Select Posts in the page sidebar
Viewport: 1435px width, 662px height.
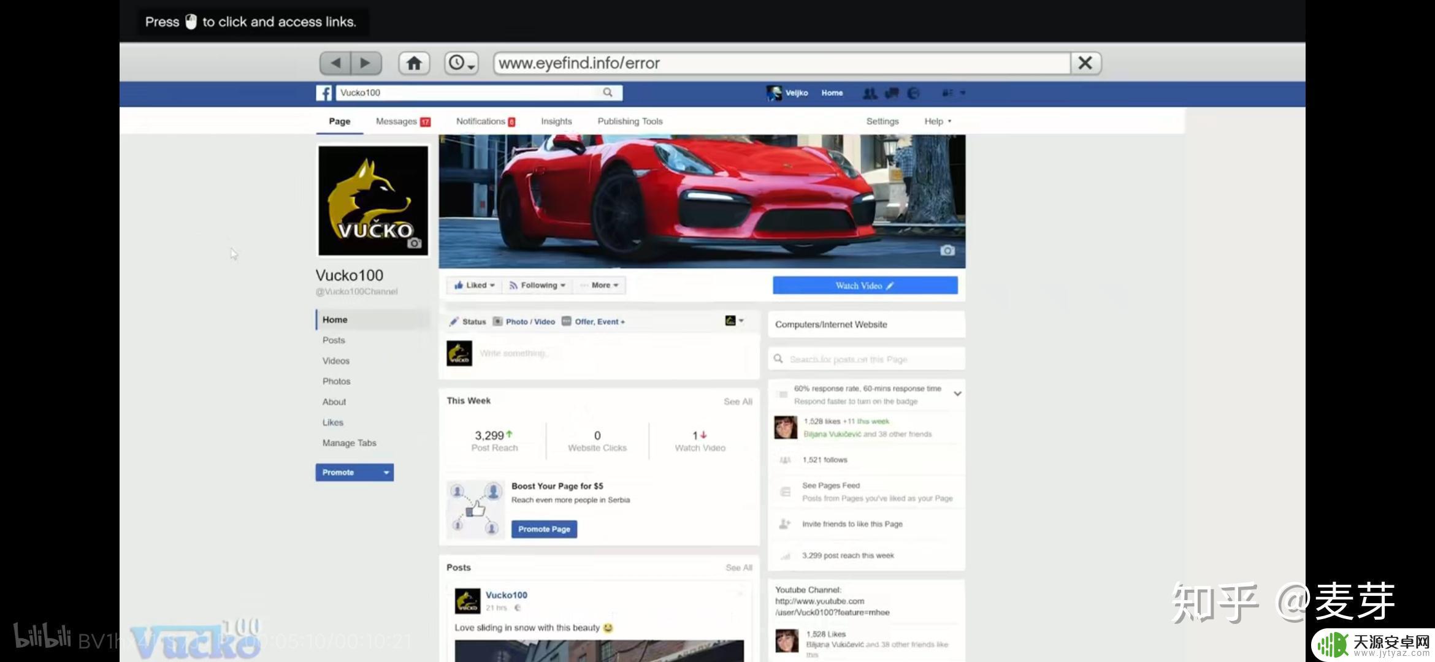point(334,340)
